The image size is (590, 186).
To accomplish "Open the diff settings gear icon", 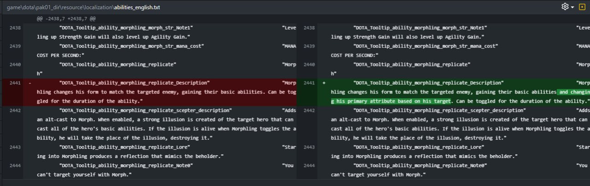I will pos(565,7).
